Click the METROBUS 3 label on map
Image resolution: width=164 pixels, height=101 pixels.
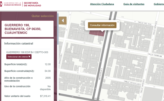(x=100, y=74)
